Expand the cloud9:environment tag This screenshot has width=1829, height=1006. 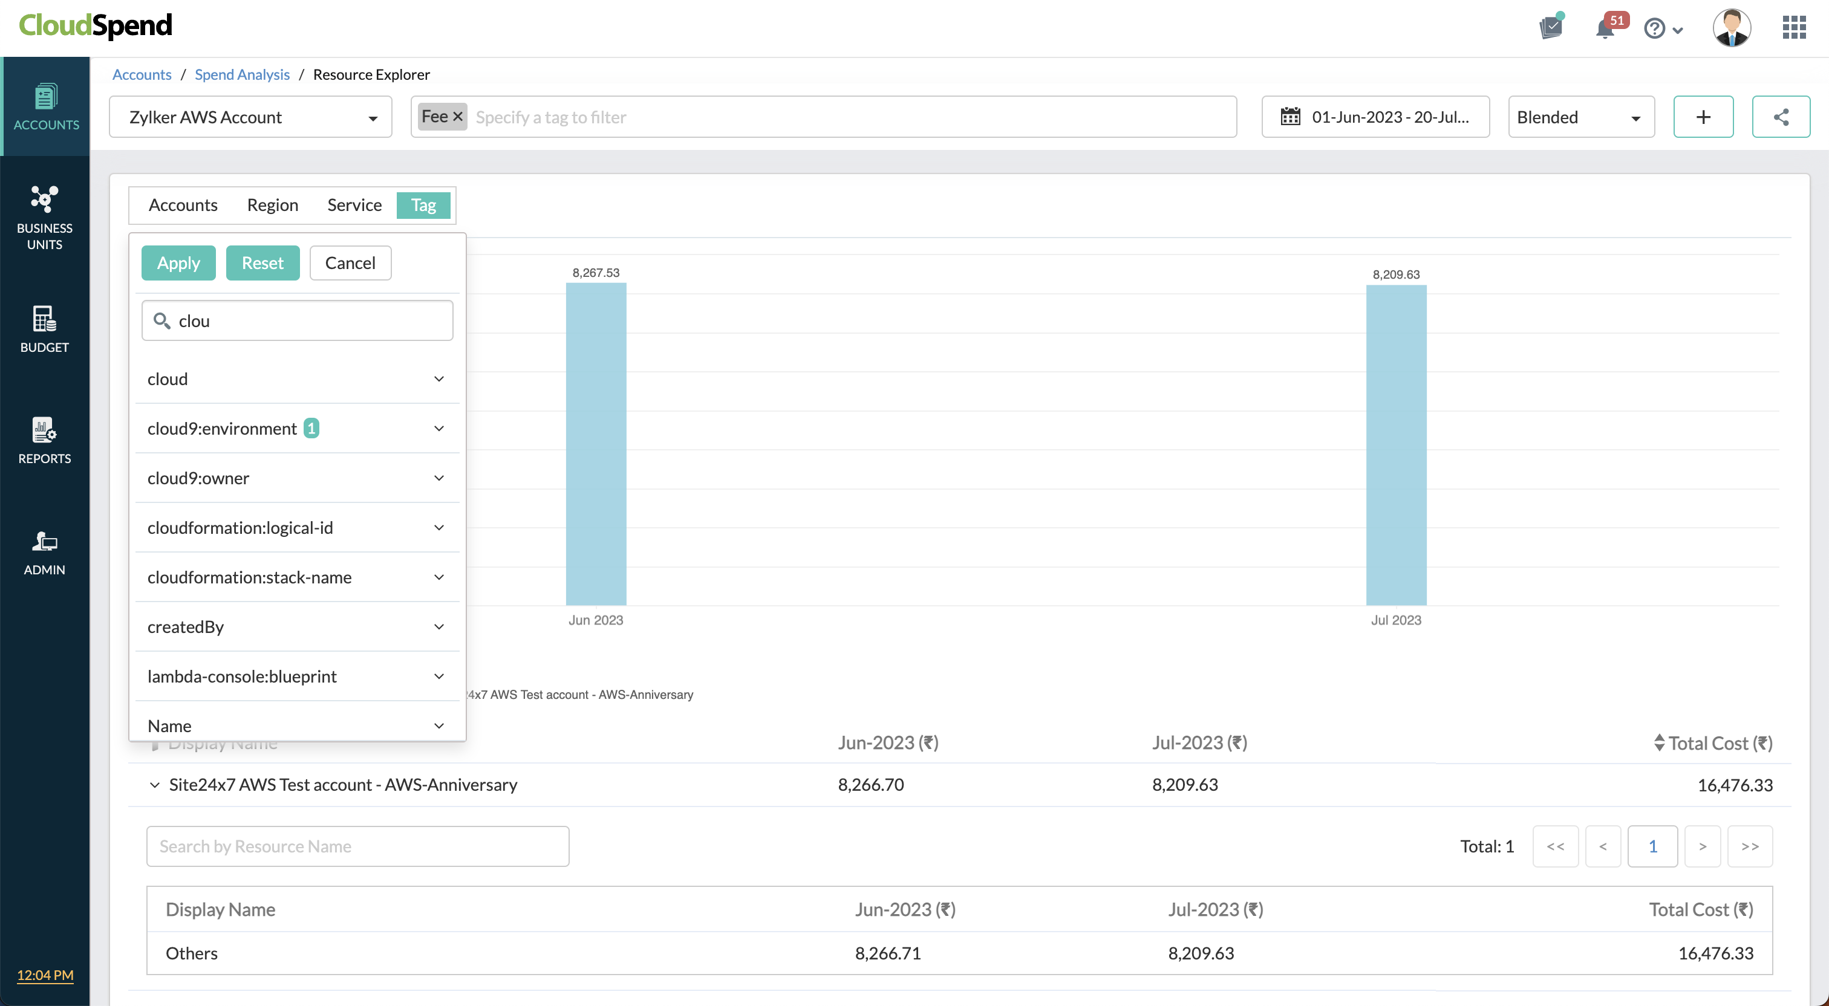tap(439, 428)
